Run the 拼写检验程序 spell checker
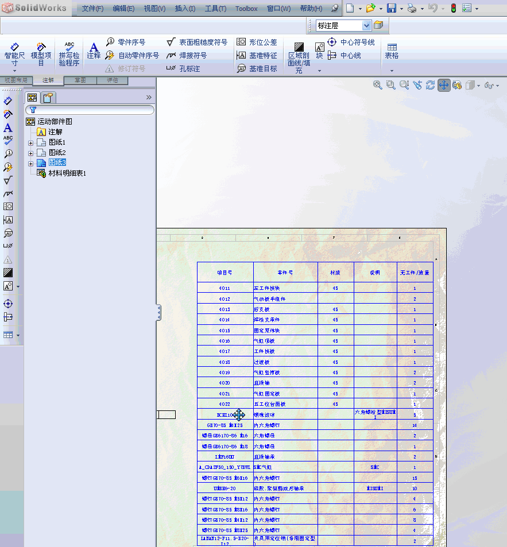The height and width of the screenshot is (547, 507). click(69, 55)
